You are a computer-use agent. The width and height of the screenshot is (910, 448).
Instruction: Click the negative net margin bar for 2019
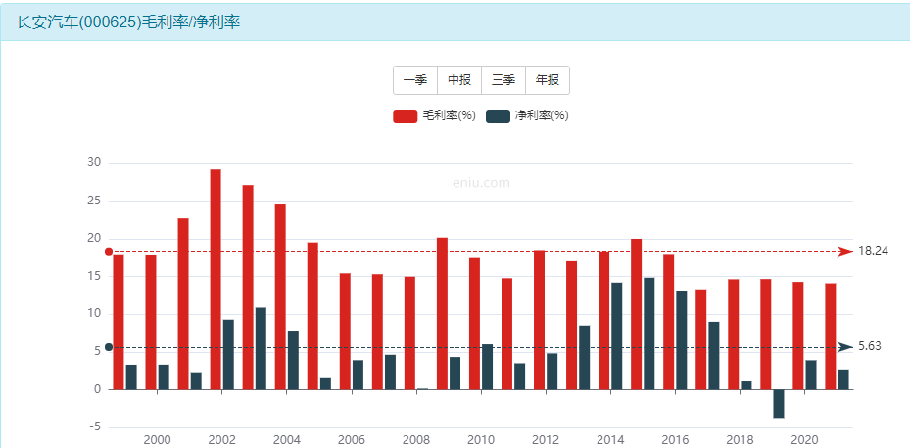779,403
